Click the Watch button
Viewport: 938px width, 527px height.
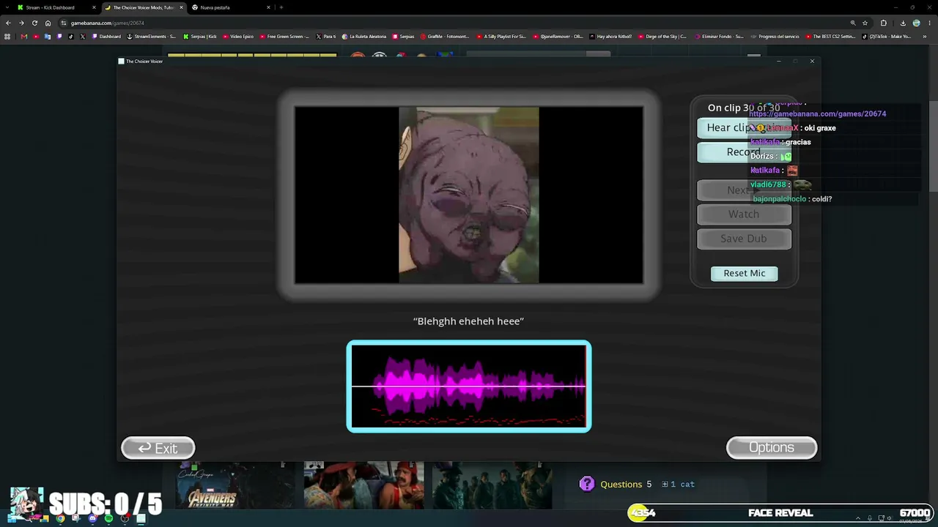[x=744, y=214]
